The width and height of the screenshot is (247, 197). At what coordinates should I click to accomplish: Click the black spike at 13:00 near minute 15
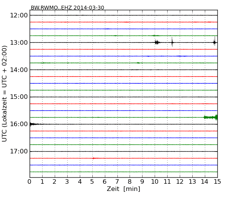[x=214, y=41]
